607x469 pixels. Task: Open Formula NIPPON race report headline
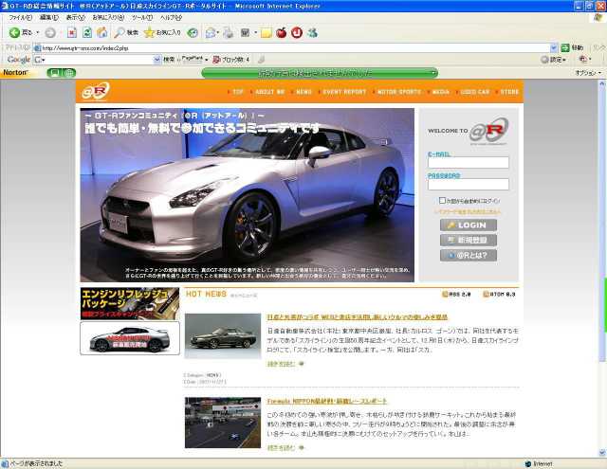coord(326,401)
